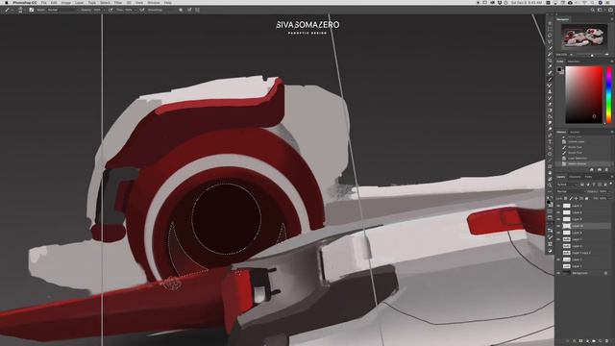This screenshot has height=346, width=615.
Task: Hide the topmost layer's eye icon
Action: pos(558,206)
